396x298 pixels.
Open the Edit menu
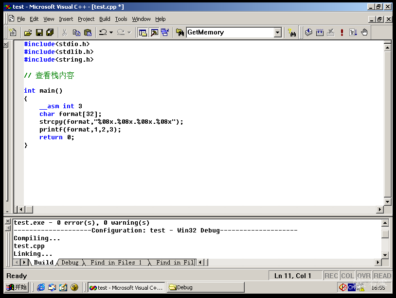[34, 19]
